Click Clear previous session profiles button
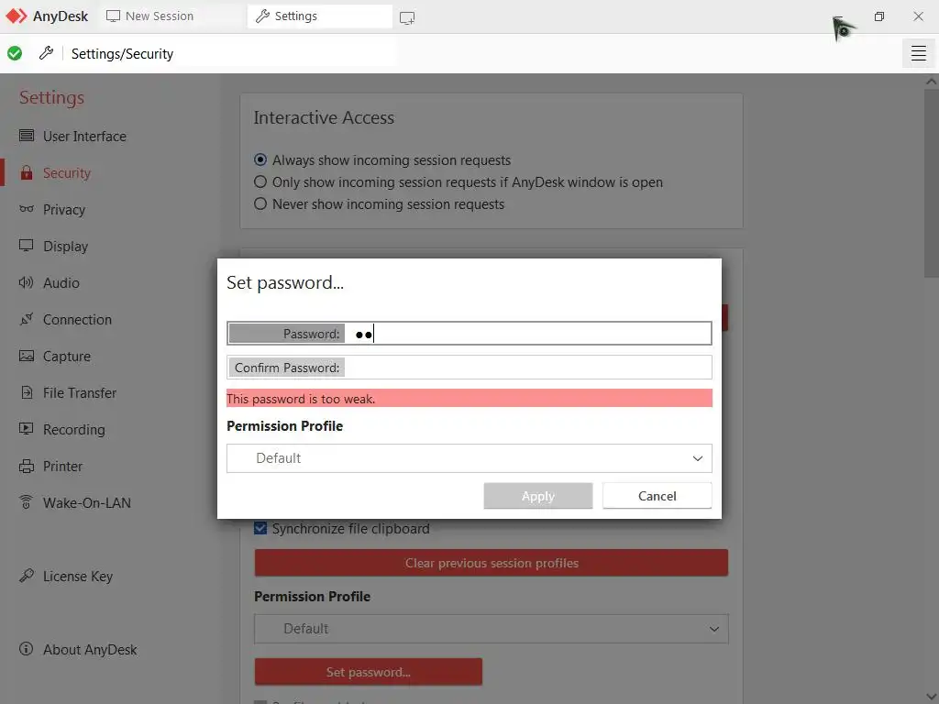The width and height of the screenshot is (939, 704). point(492,563)
